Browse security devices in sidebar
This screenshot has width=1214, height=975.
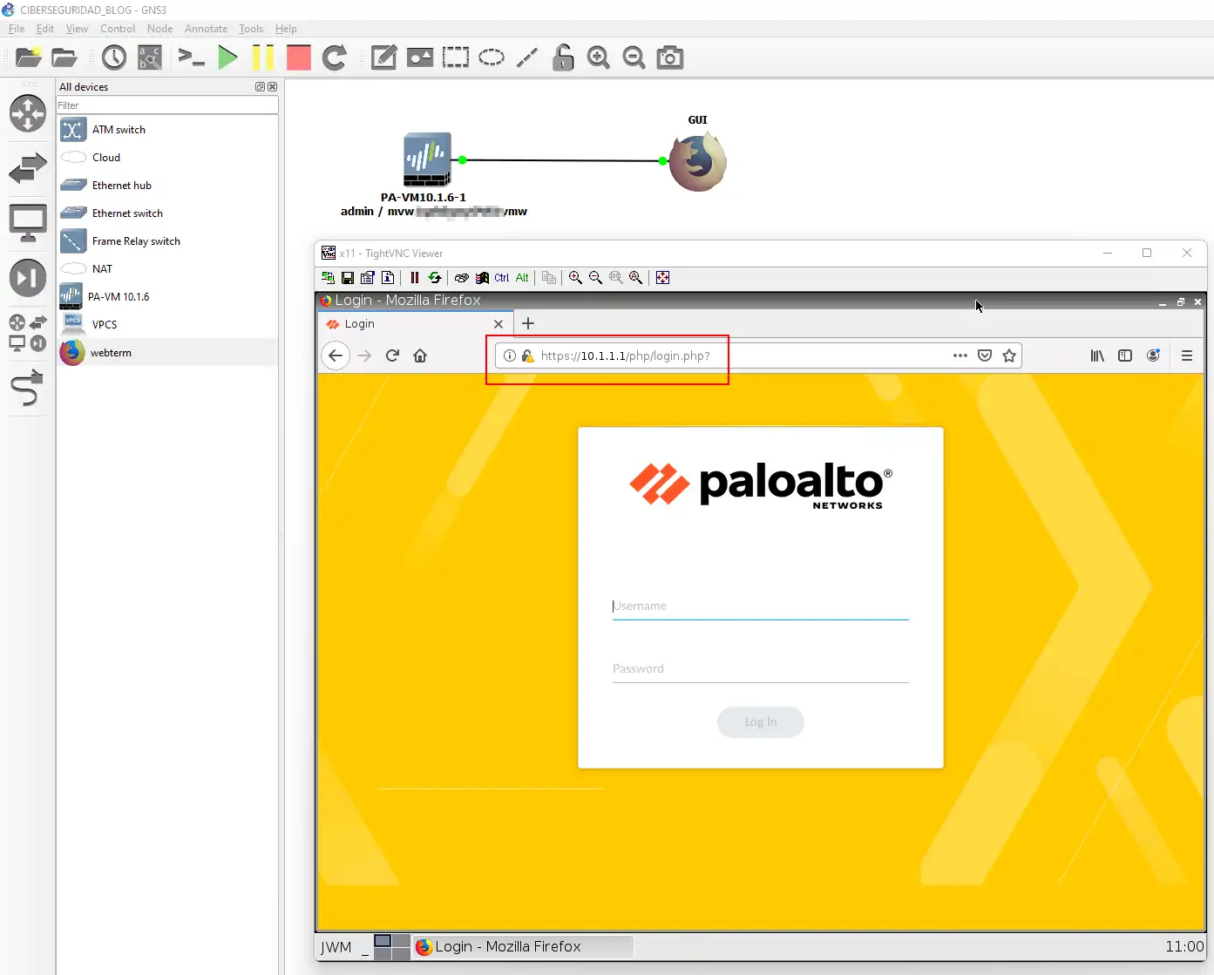(x=28, y=278)
